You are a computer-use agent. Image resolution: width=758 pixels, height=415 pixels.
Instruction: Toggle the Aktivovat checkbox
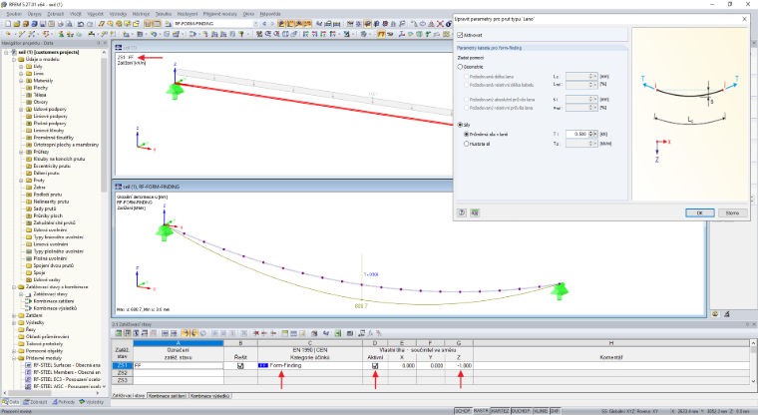tap(460, 35)
